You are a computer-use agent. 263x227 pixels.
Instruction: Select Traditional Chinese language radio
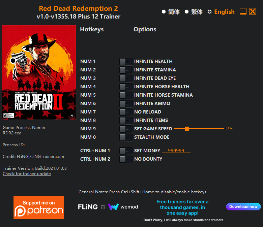(186, 12)
